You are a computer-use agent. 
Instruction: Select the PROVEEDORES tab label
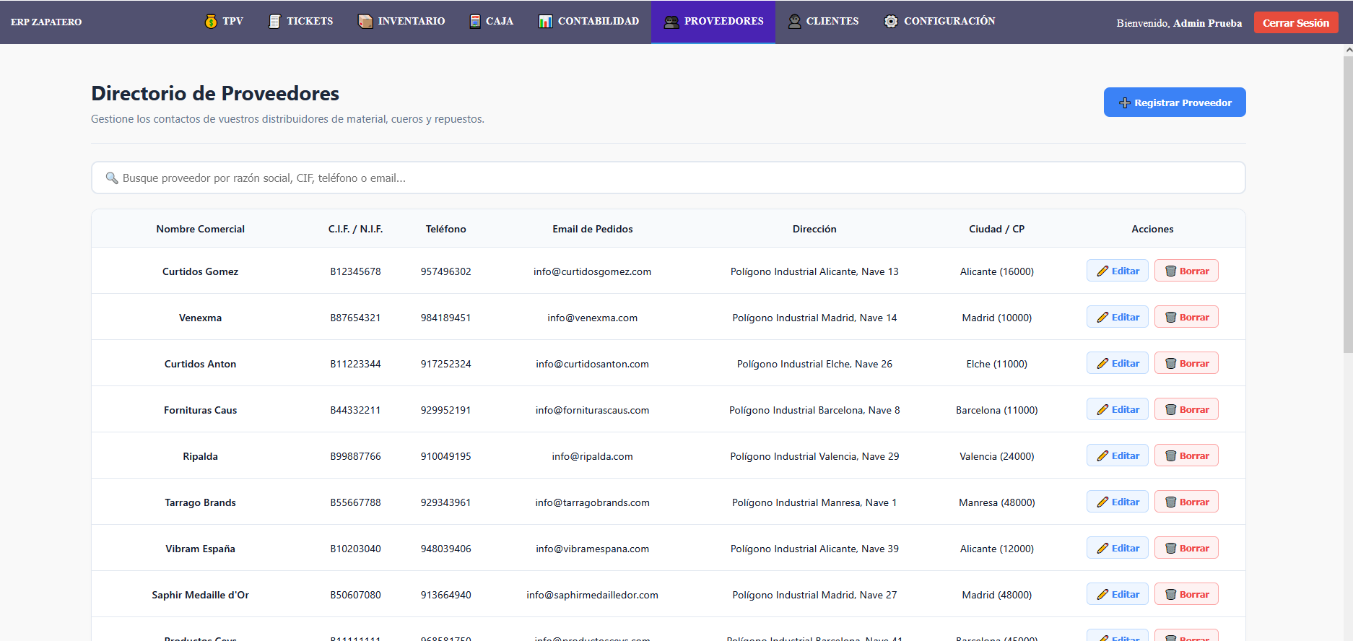pyautogui.click(x=724, y=22)
